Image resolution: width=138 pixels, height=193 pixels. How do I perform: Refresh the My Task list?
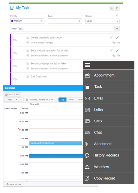pos(117,8)
